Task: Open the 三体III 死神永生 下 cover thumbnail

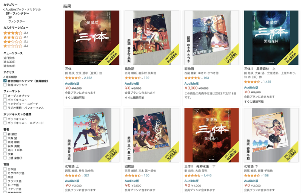Action: click(x=211, y=135)
